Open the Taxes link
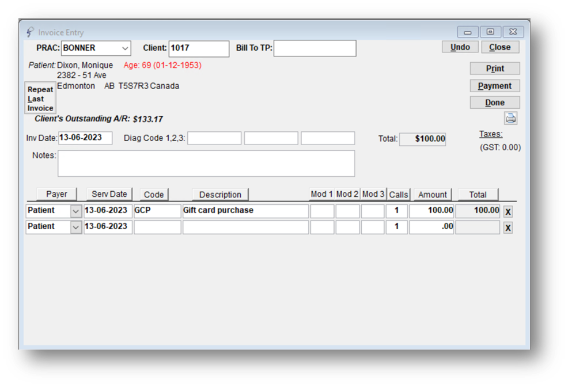 490,134
